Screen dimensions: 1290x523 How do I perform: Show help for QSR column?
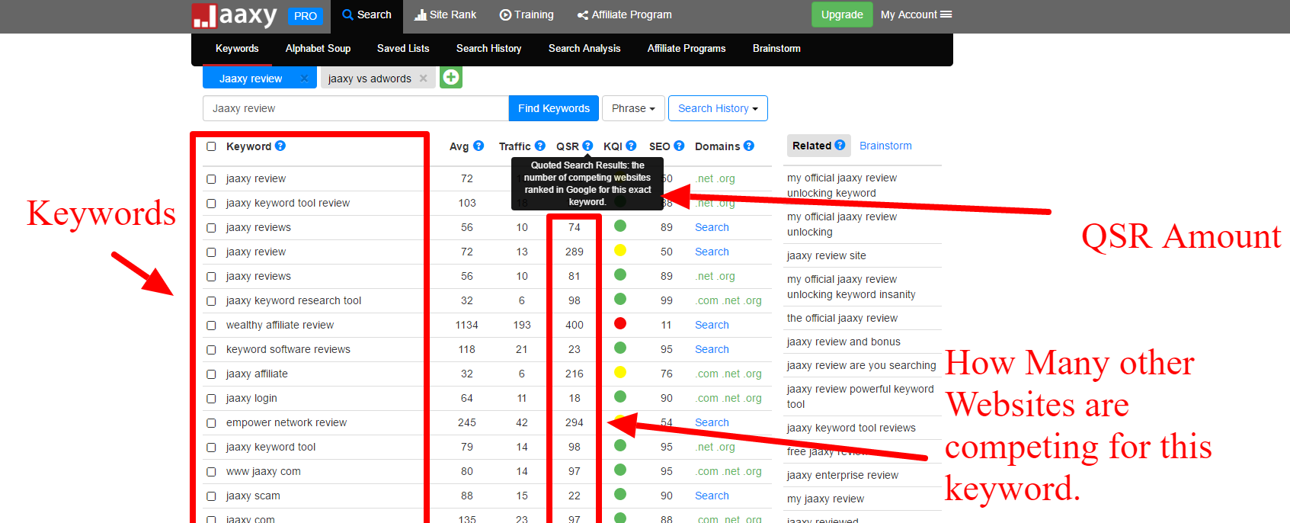coord(587,146)
